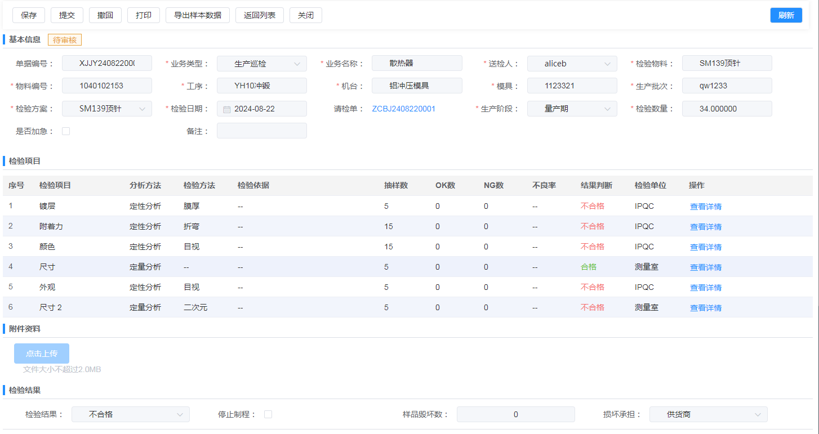Submit the form with 提交
Screen dimensions: 819x434
point(67,15)
